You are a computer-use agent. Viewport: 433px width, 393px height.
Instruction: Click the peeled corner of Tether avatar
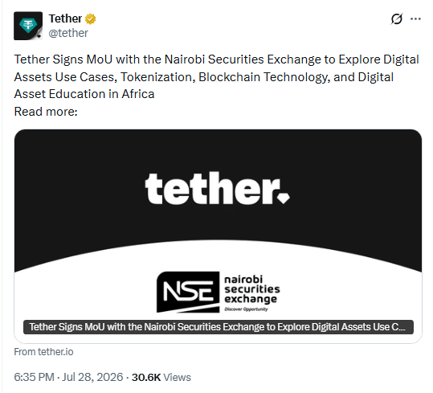click(38, 35)
